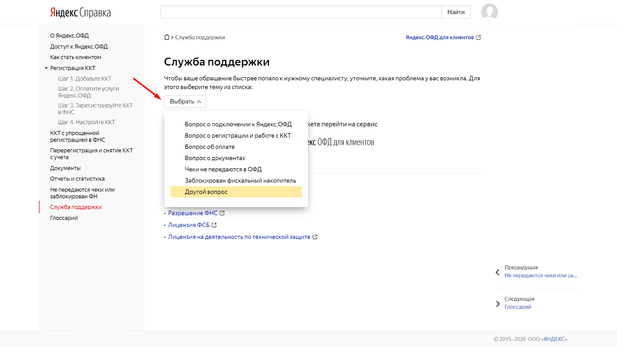This screenshot has height=347, width=617.
Task: Open the ЯНДЕКС footer link
Action: (x=554, y=339)
